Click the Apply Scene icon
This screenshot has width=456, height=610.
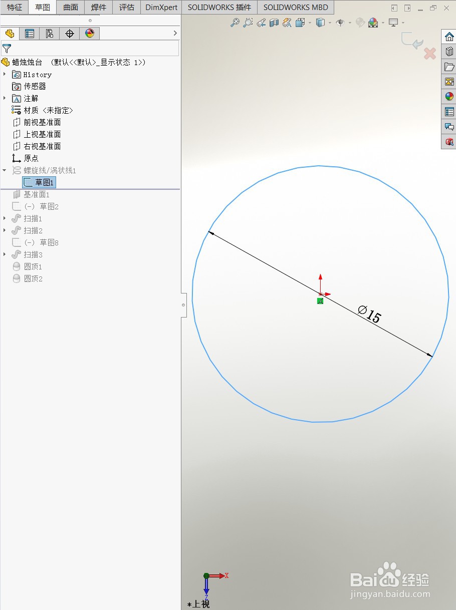[373, 23]
